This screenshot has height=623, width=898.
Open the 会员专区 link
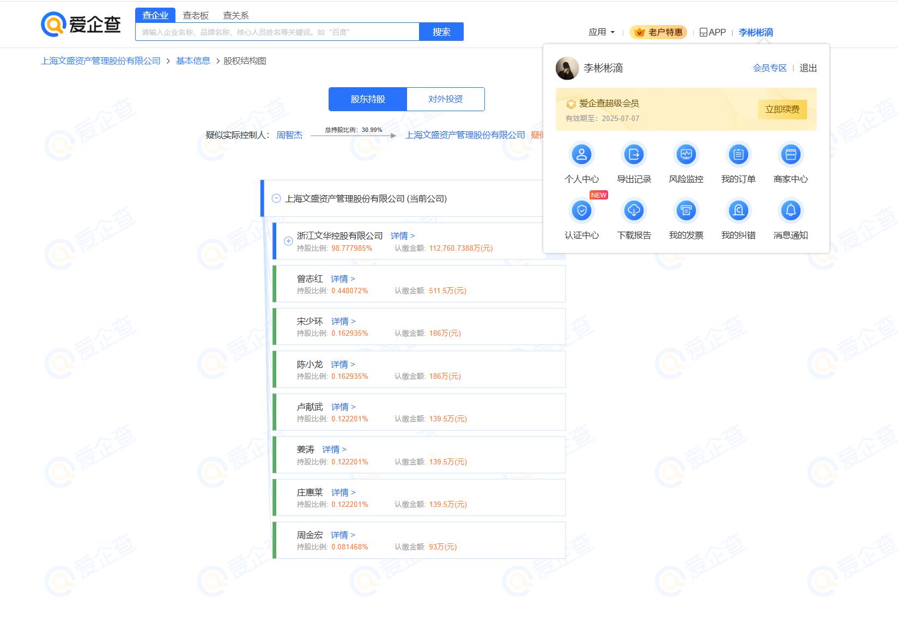click(769, 68)
